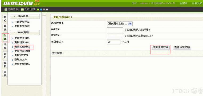Viewport: 203px width, 96px height.
Task: Collapse the HTML更新 section
Action: [25, 33]
